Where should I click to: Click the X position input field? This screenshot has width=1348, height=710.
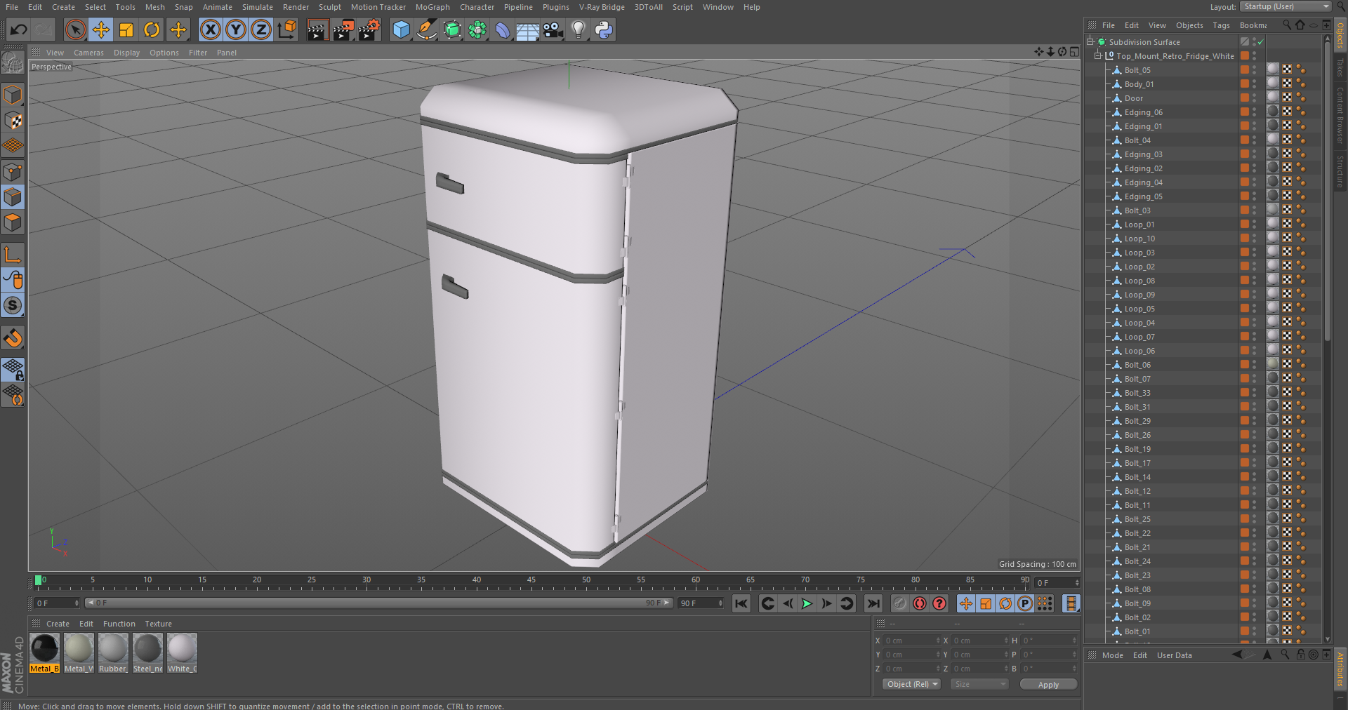point(911,641)
